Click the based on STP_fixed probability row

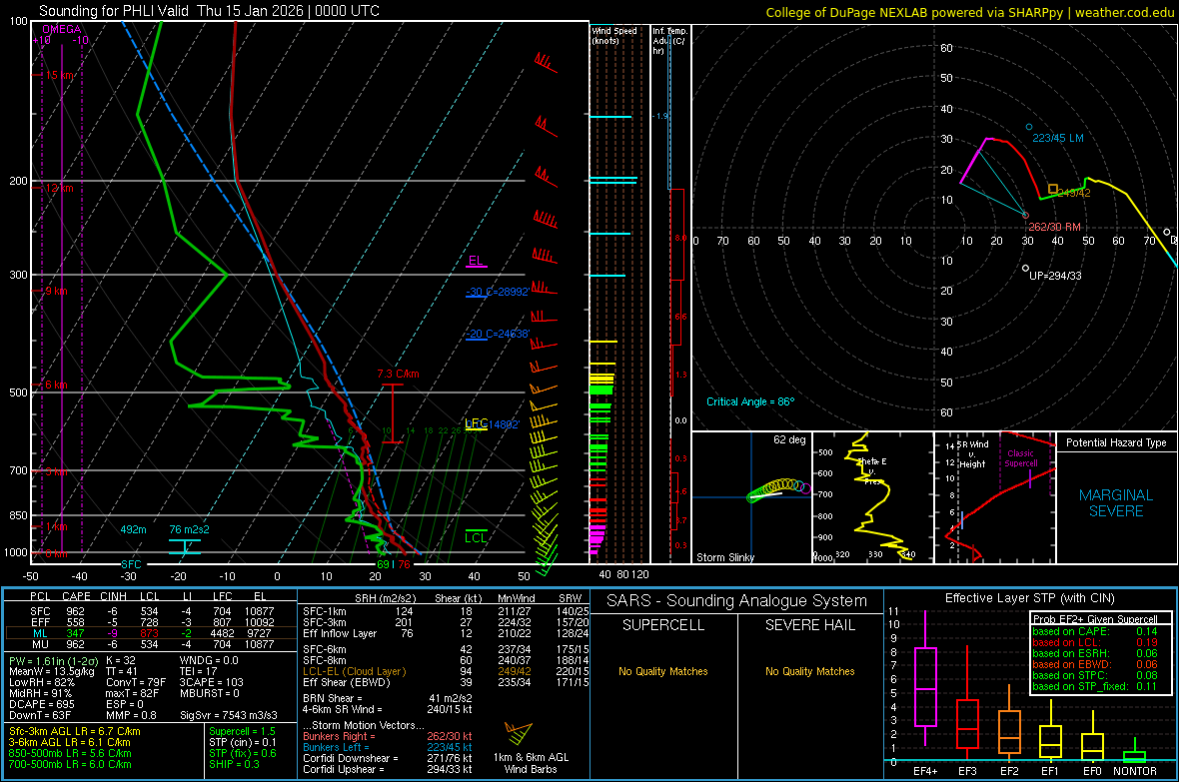(x=1095, y=686)
